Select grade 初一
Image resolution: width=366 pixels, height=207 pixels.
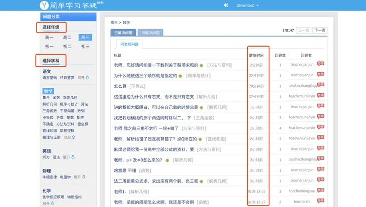(x=49, y=47)
